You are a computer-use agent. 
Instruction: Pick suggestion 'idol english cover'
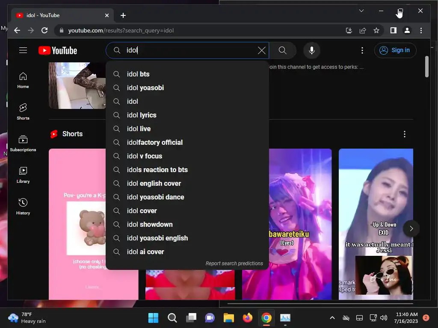click(x=187, y=184)
